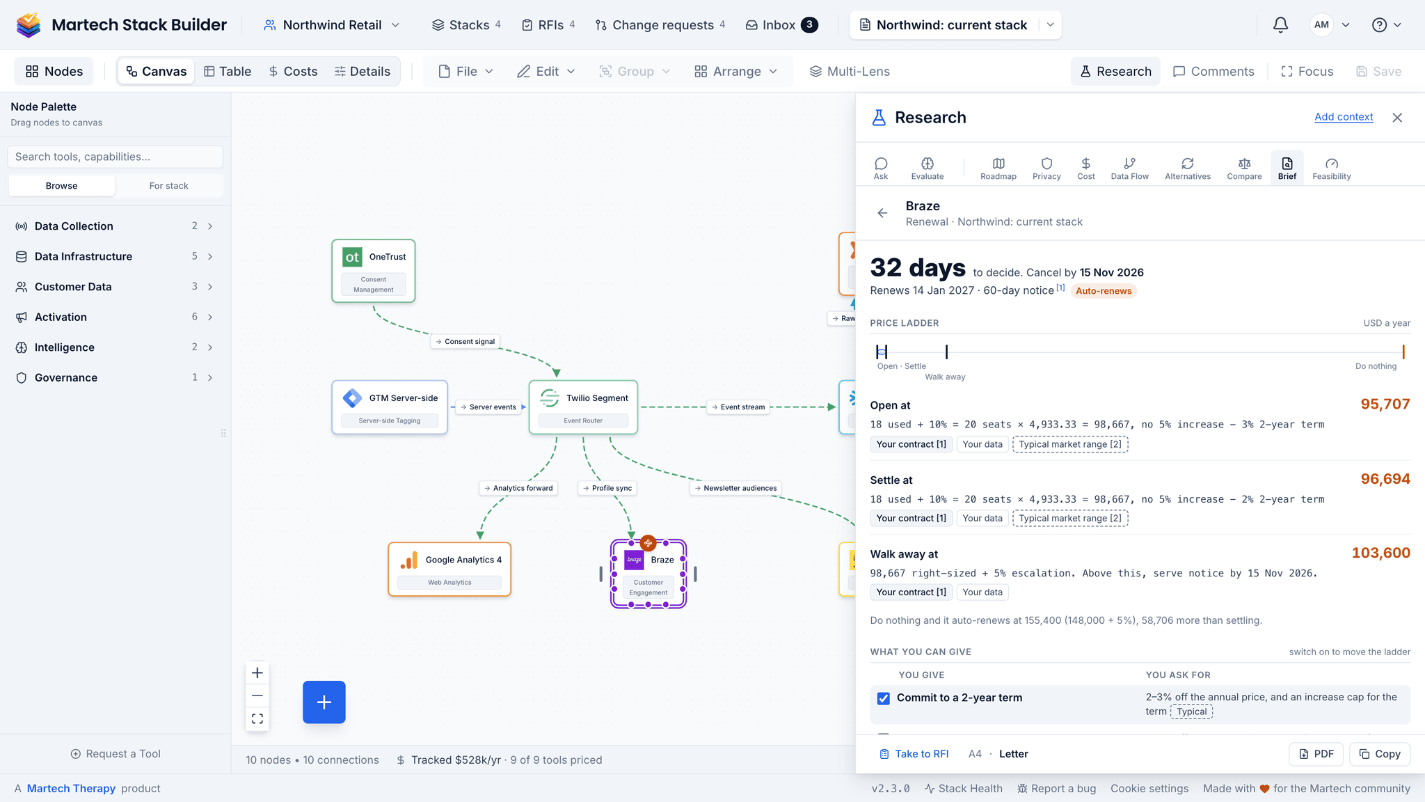Close the Research panel
The height and width of the screenshot is (802, 1425).
[x=1397, y=118]
